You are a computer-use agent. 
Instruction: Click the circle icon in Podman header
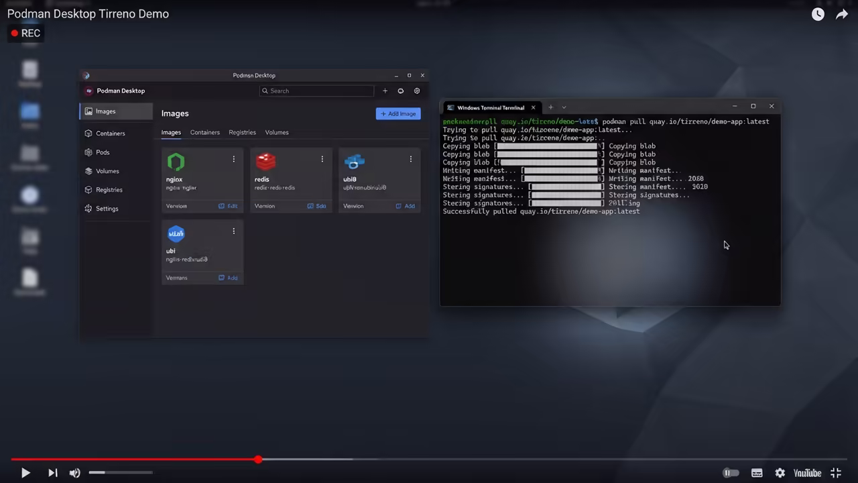click(401, 91)
